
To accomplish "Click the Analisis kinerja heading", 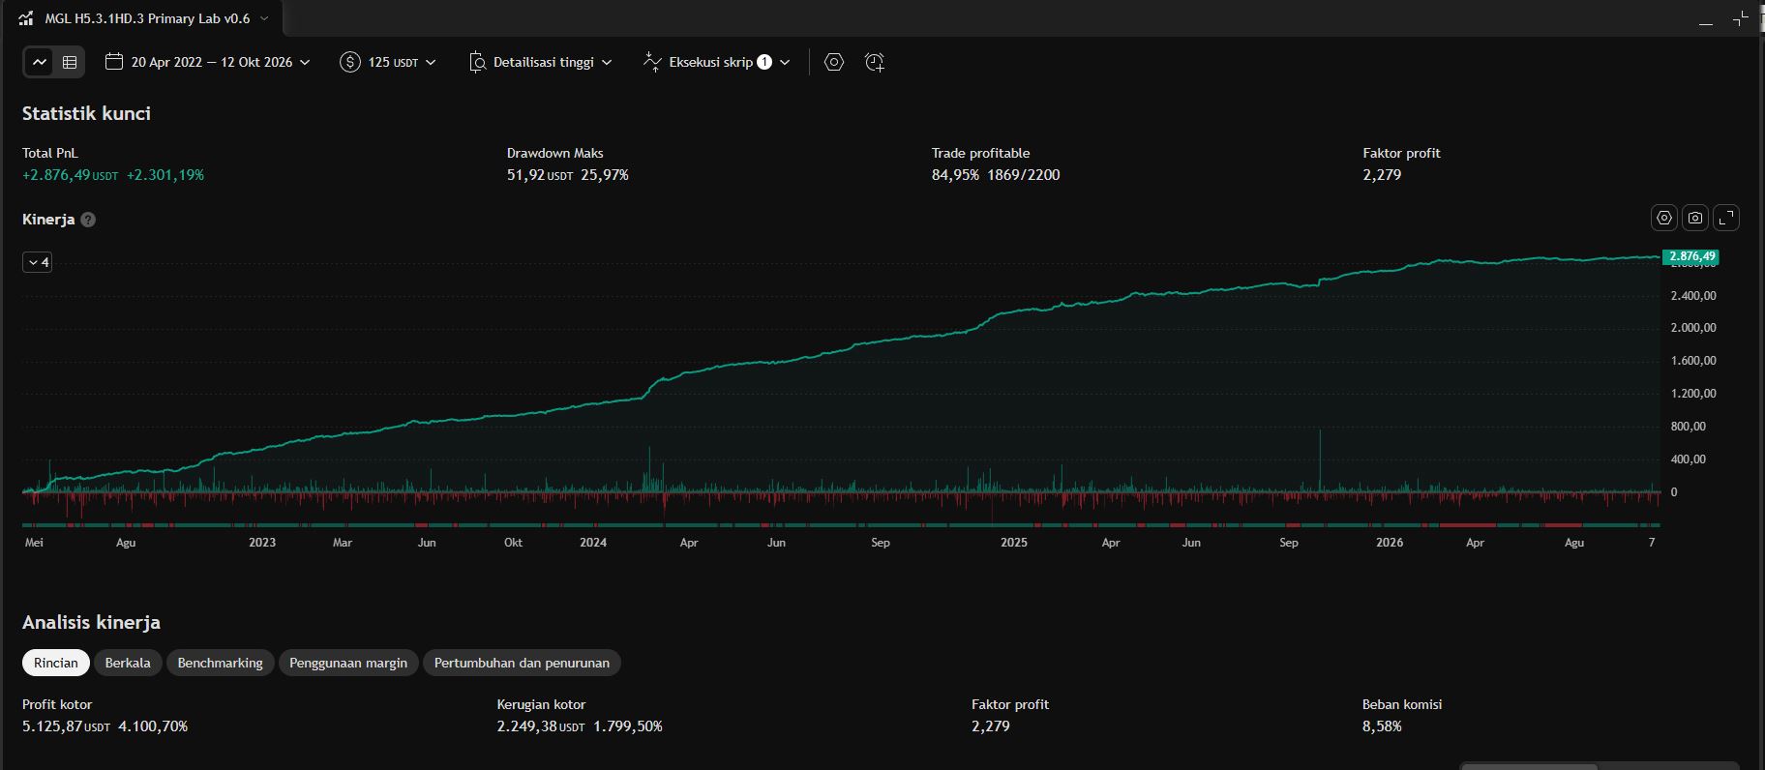I will [92, 623].
